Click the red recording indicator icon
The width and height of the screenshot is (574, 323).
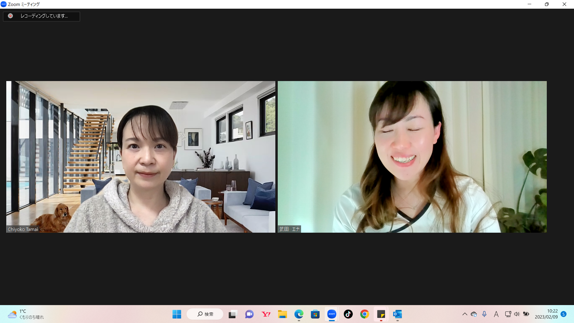pyautogui.click(x=10, y=16)
